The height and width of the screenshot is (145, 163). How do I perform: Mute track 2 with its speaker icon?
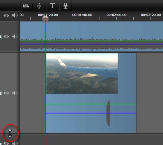coord(15,93)
